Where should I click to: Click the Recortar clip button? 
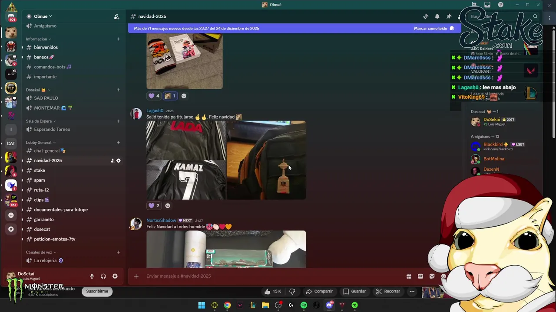click(x=388, y=291)
